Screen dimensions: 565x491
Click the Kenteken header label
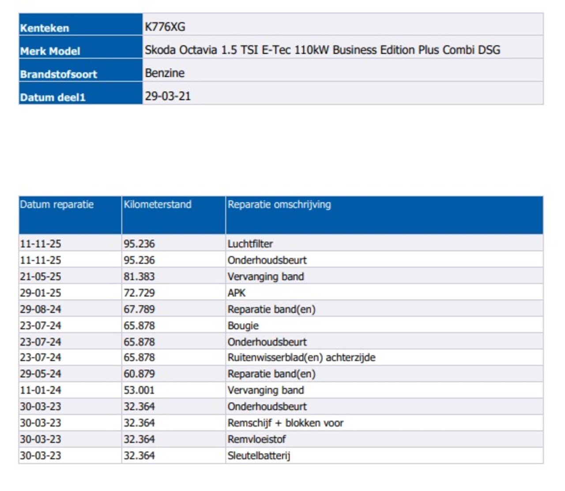(x=45, y=28)
